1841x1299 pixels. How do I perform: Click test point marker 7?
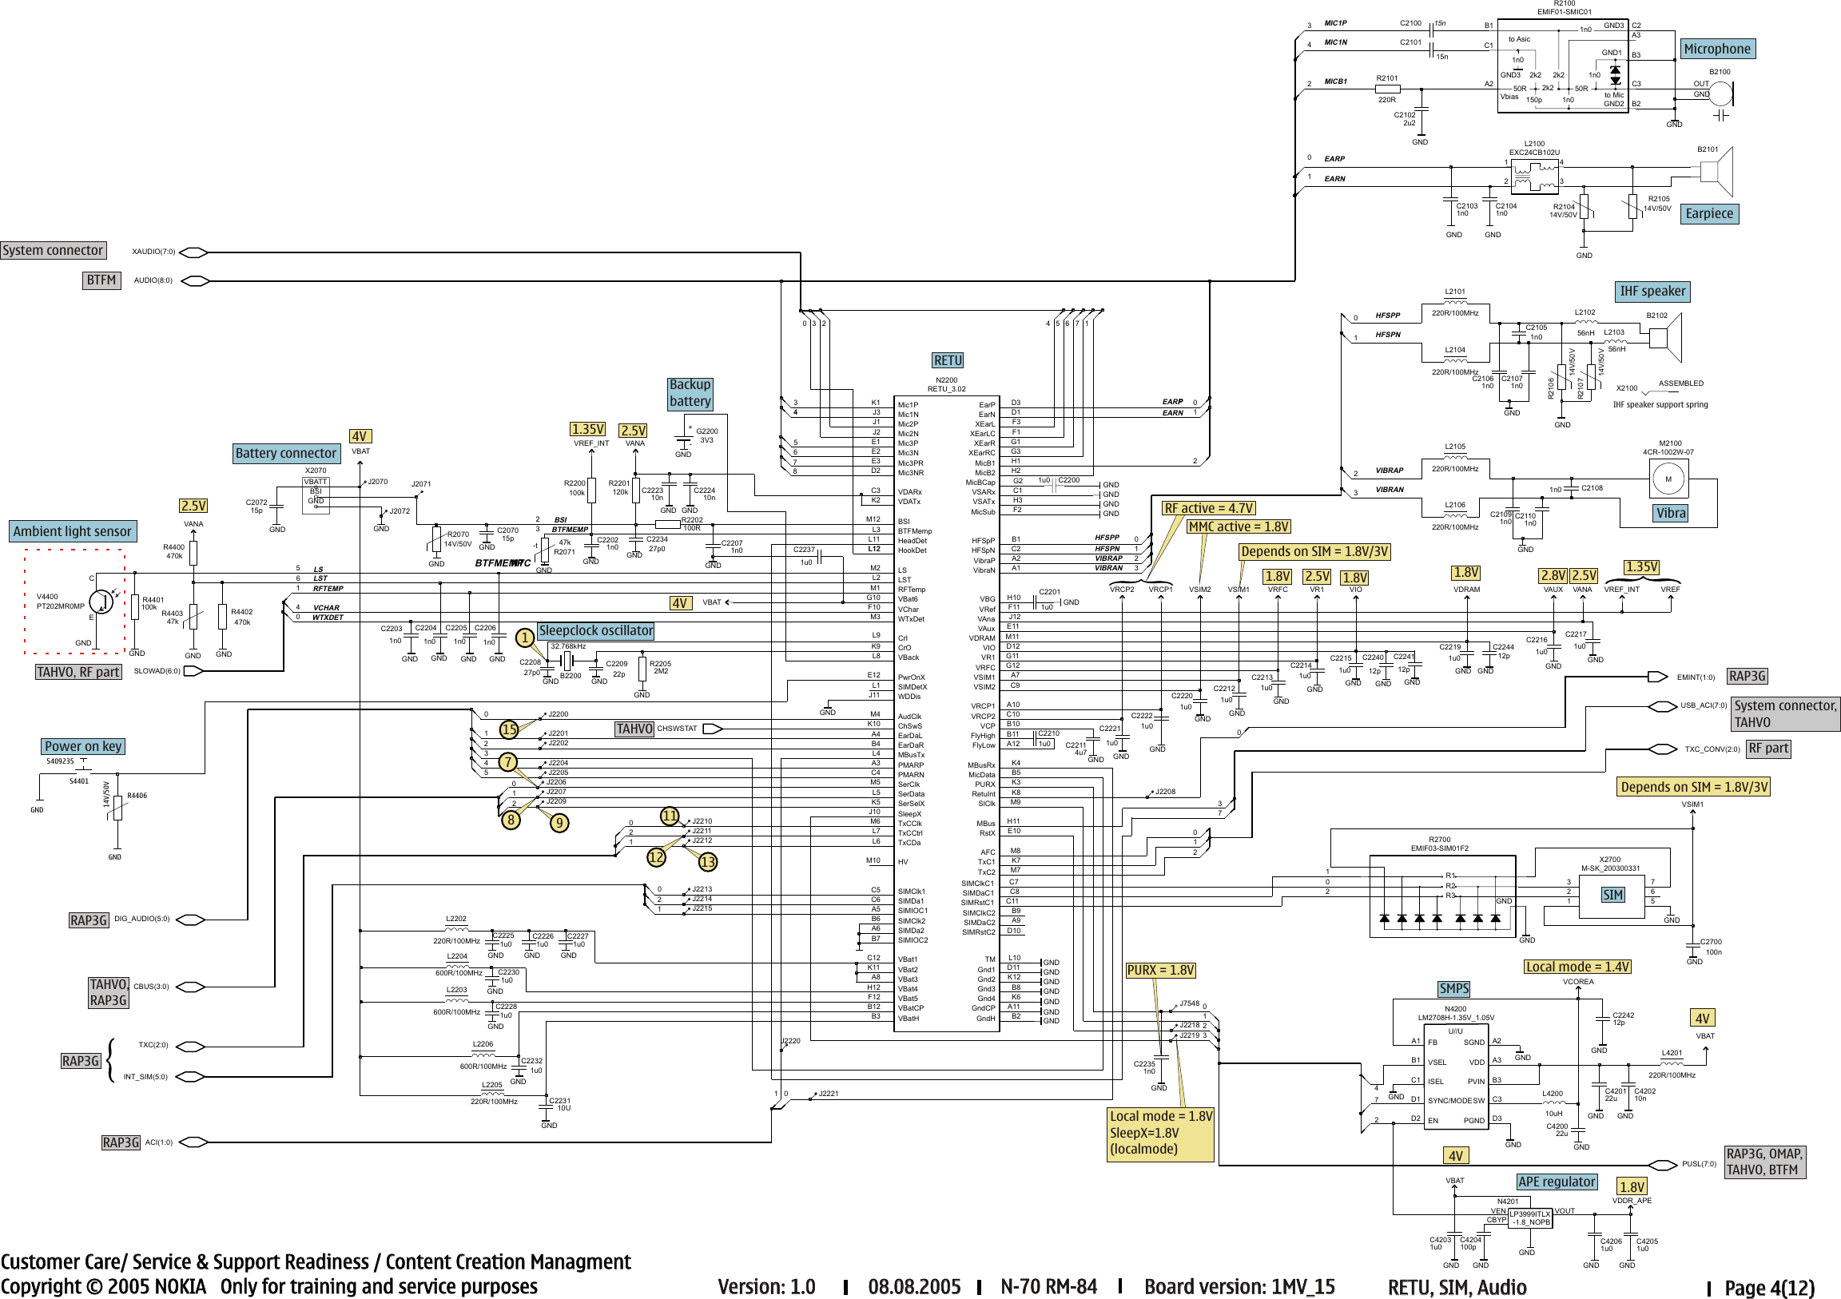click(507, 762)
